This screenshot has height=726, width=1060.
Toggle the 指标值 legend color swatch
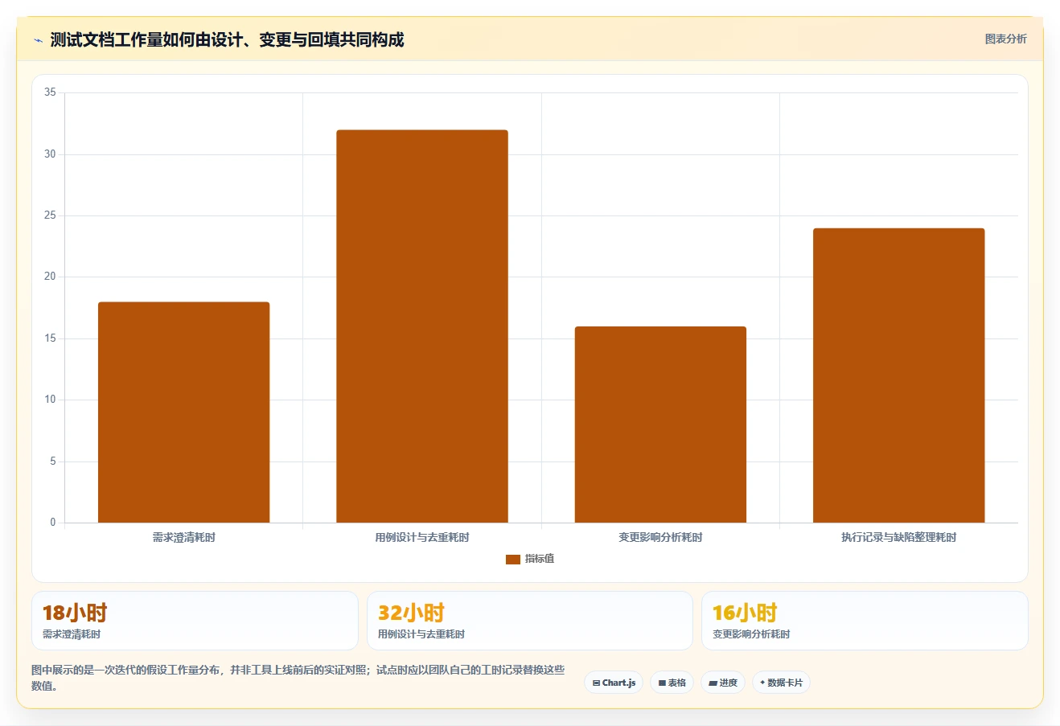click(513, 559)
